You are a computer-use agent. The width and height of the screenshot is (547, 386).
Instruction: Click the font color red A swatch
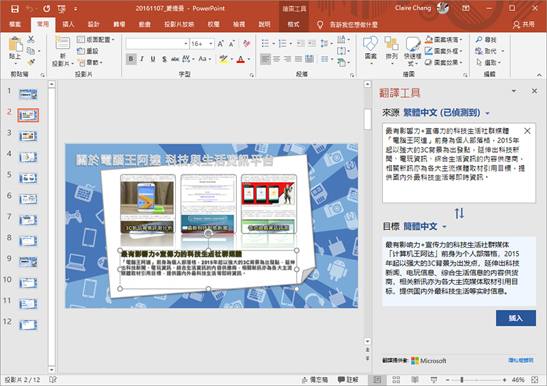pyautogui.click(x=241, y=60)
